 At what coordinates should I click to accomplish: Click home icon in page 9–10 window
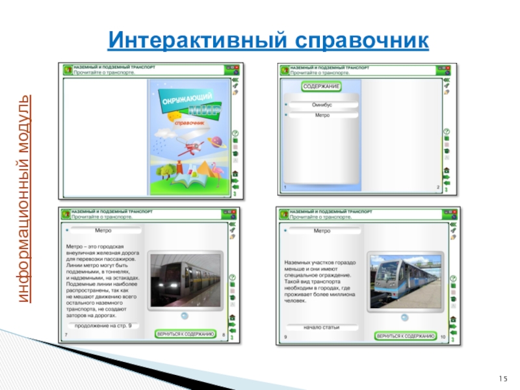point(453,319)
